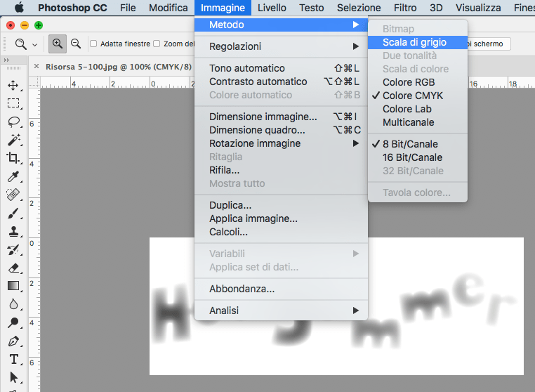Click the Immagine menu title

[223, 8]
